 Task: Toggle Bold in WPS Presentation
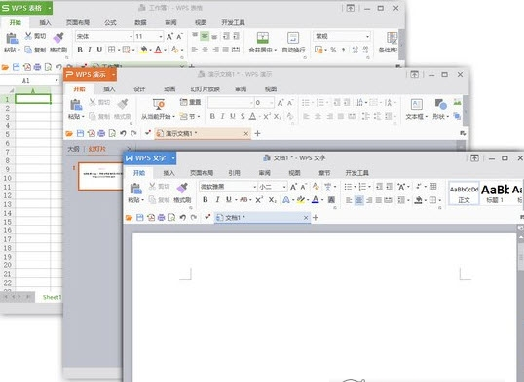(212, 116)
